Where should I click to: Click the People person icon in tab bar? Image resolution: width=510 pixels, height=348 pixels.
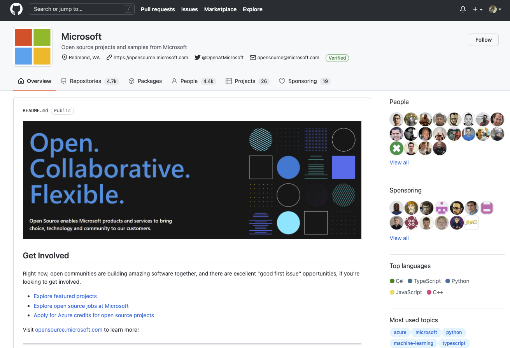point(174,81)
